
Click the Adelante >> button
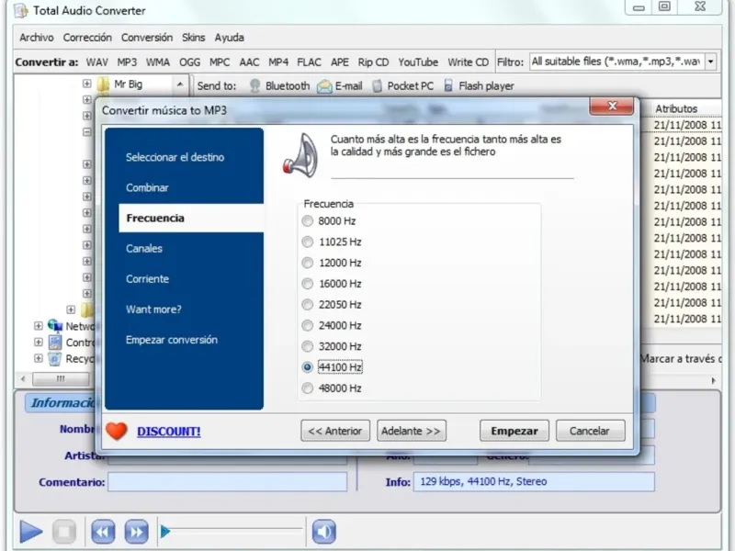(412, 431)
